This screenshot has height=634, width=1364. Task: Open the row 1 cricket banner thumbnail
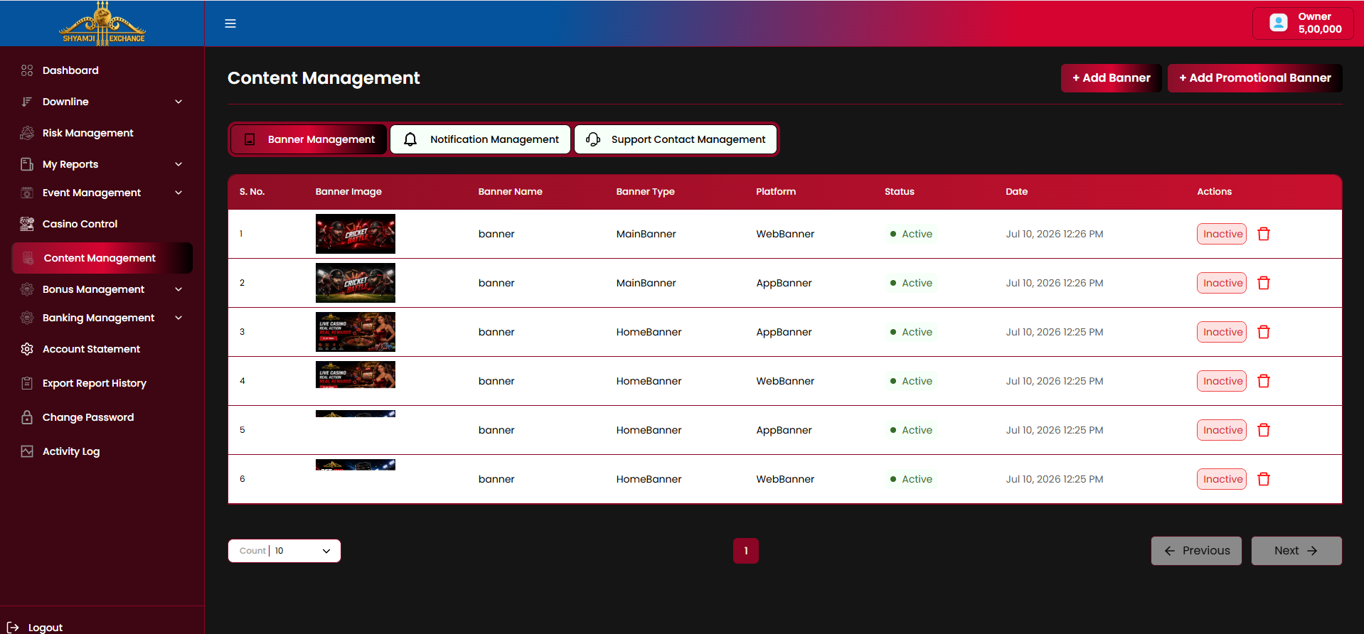coord(356,234)
